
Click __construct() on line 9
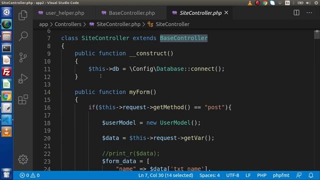151,53
